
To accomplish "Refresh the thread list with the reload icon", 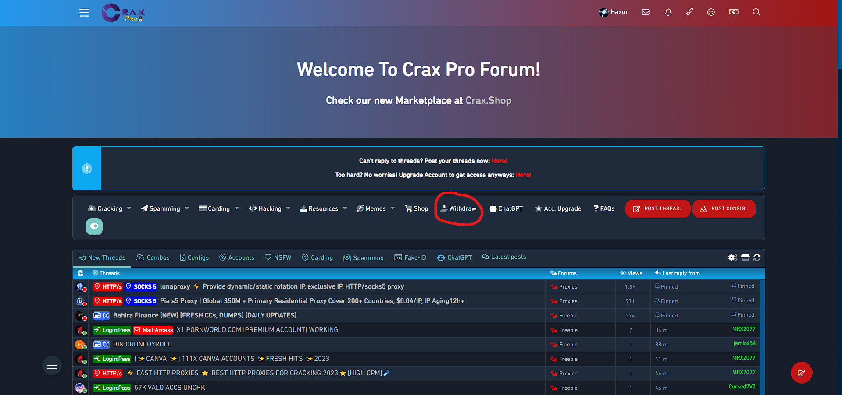I will (757, 257).
